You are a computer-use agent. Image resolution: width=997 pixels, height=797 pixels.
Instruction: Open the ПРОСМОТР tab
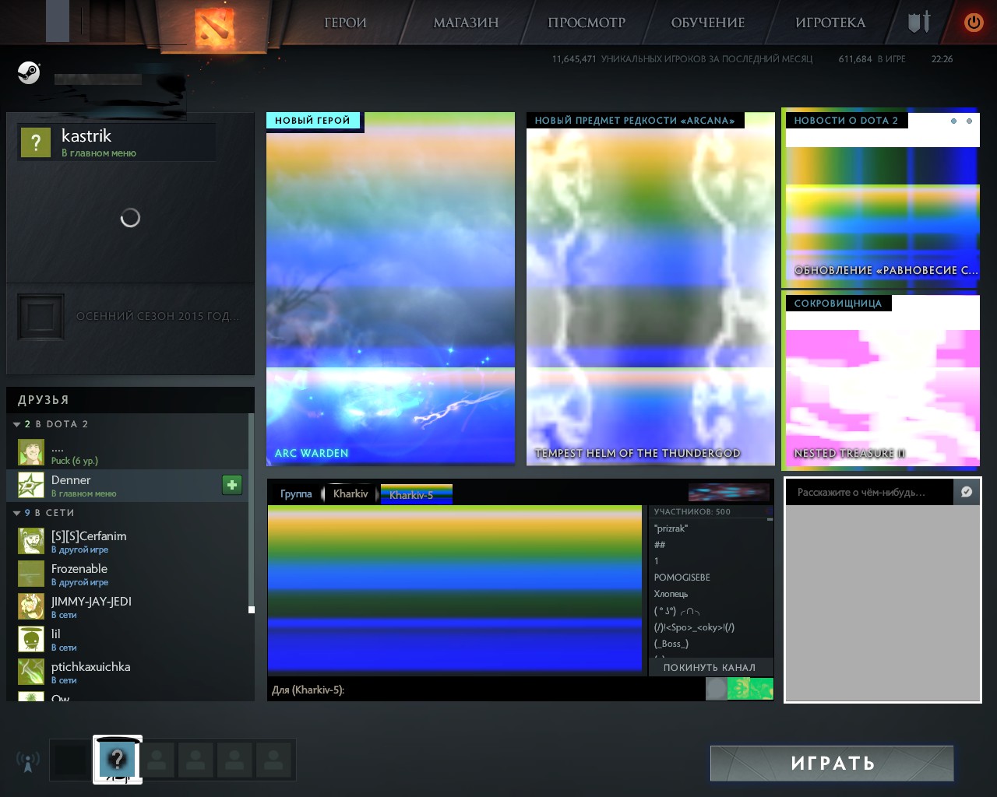click(587, 23)
